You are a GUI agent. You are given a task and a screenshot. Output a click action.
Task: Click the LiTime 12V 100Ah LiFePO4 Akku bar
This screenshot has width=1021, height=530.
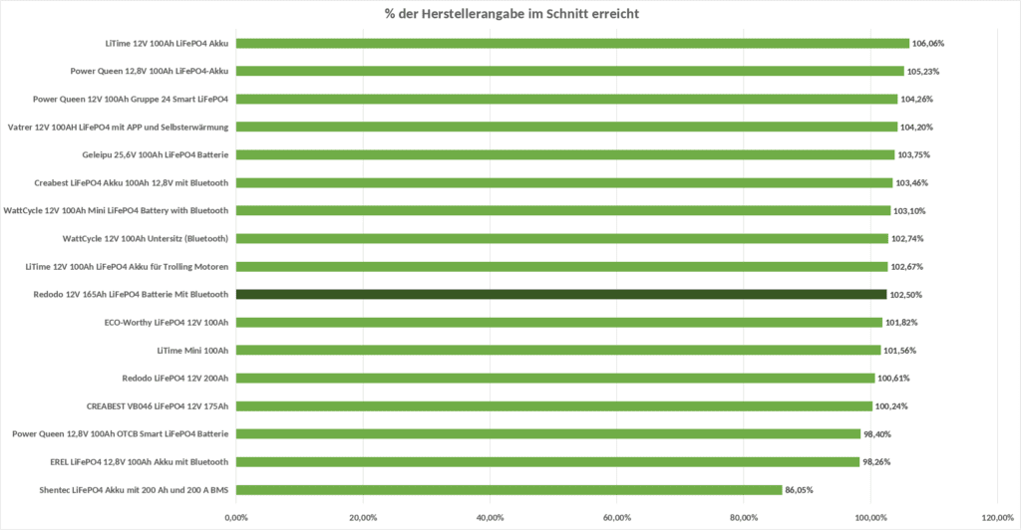(572, 43)
